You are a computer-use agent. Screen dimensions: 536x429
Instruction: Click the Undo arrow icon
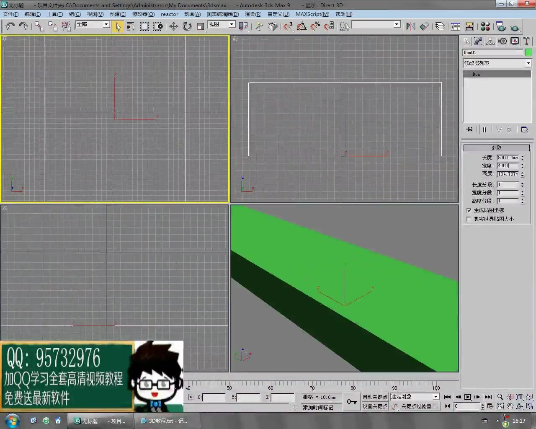coord(10,26)
